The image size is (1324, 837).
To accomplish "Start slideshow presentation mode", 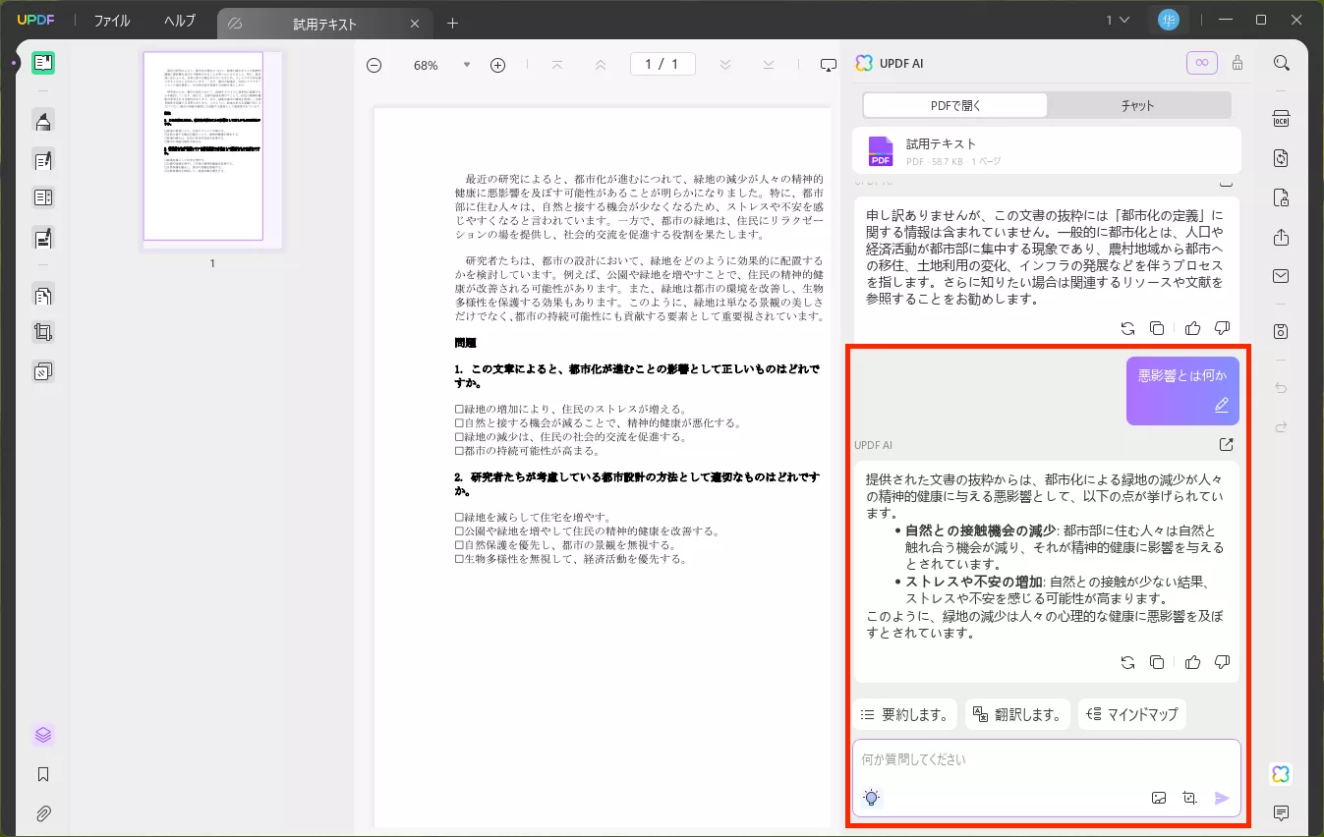I will pos(828,65).
